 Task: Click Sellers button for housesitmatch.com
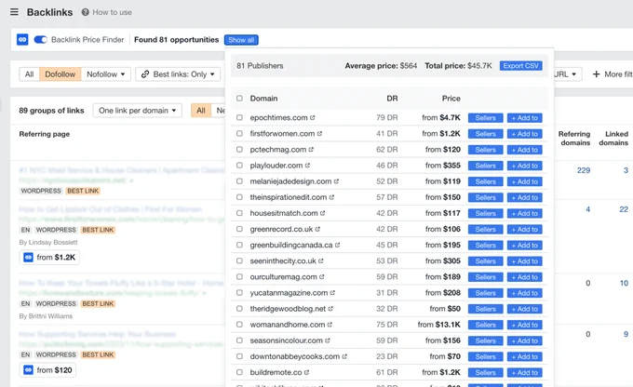click(x=485, y=213)
